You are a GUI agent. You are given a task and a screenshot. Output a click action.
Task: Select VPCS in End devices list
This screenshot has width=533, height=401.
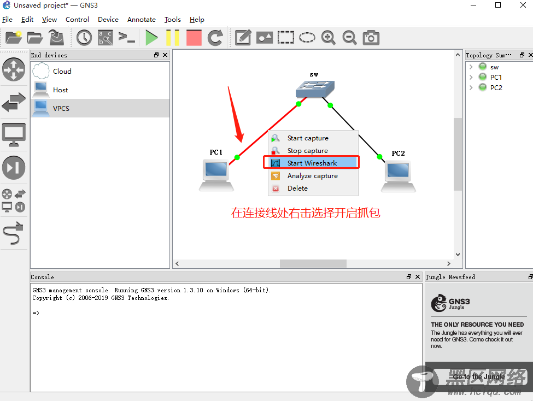coord(100,108)
